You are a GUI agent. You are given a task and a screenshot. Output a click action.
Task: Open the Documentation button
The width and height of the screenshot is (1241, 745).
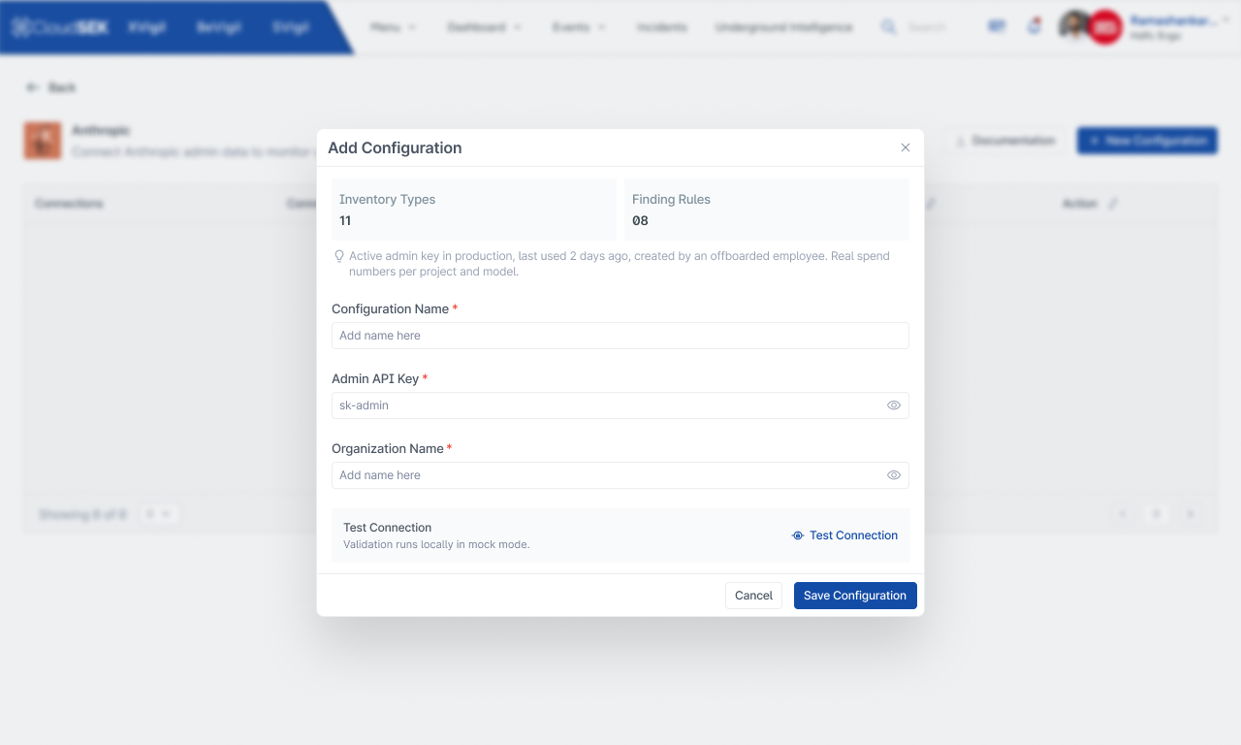1005,141
